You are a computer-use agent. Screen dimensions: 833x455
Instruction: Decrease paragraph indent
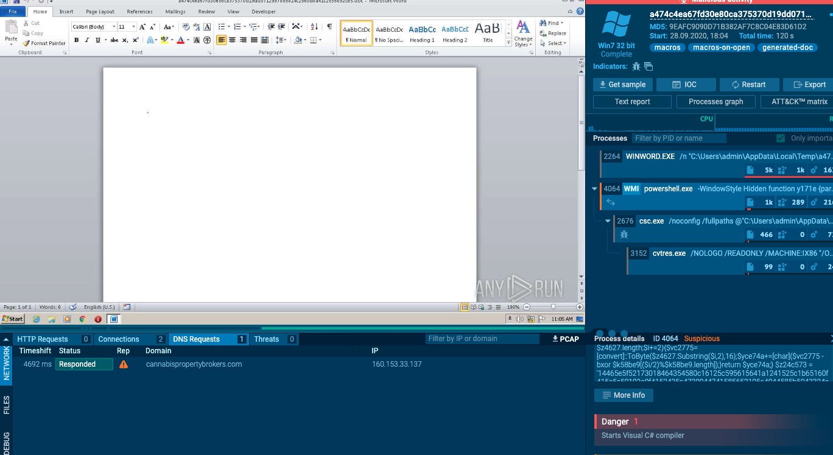click(x=271, y=27)
